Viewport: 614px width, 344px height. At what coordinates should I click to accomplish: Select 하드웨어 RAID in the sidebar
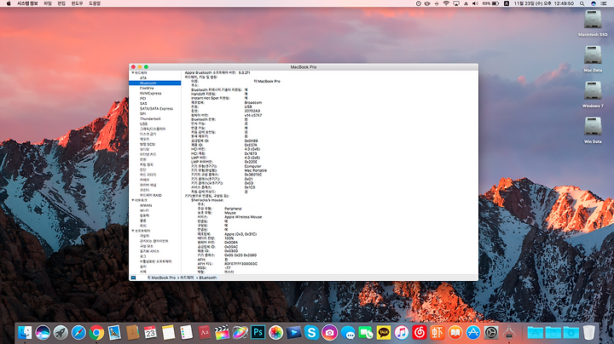151,195
